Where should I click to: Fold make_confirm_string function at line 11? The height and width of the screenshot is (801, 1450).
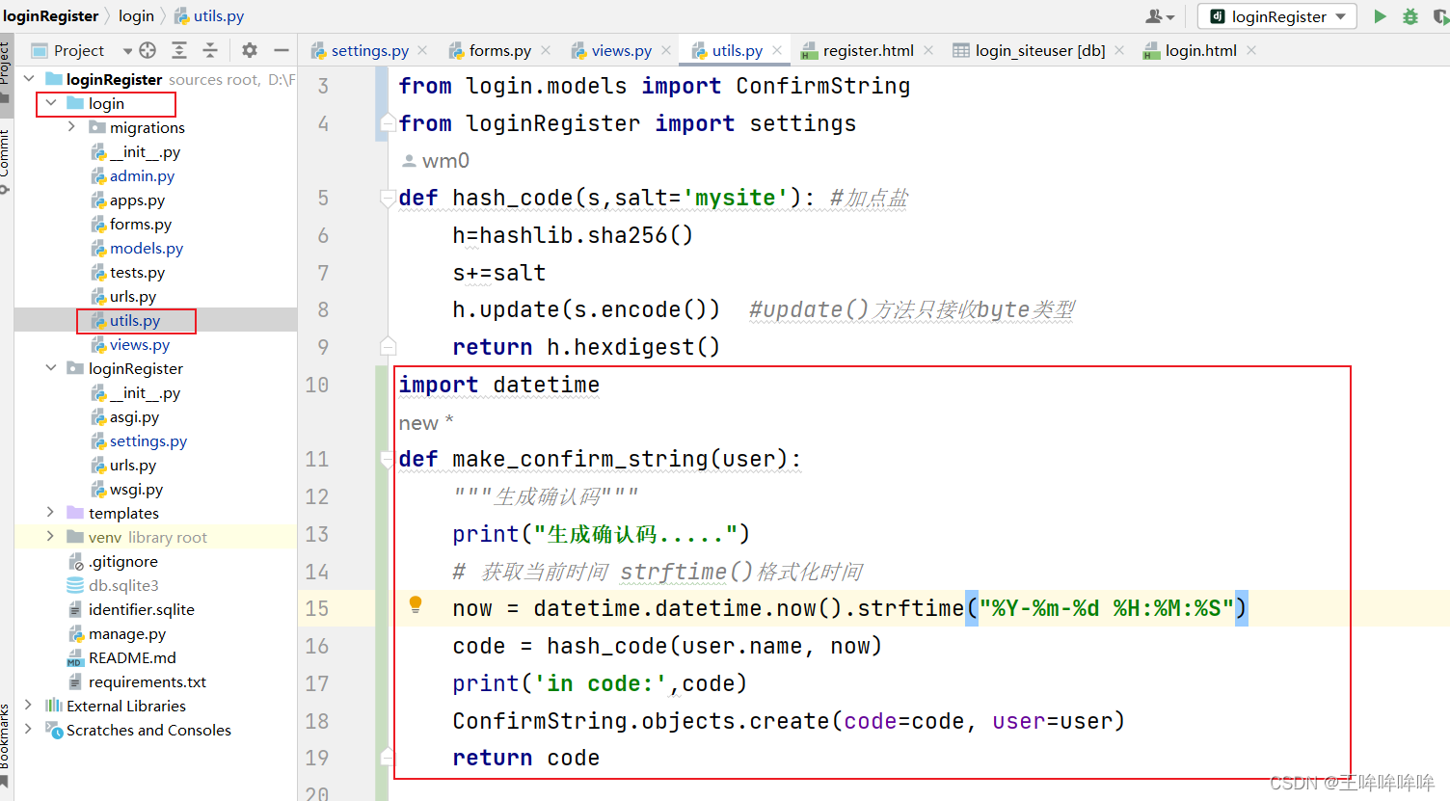click(388, 459)
